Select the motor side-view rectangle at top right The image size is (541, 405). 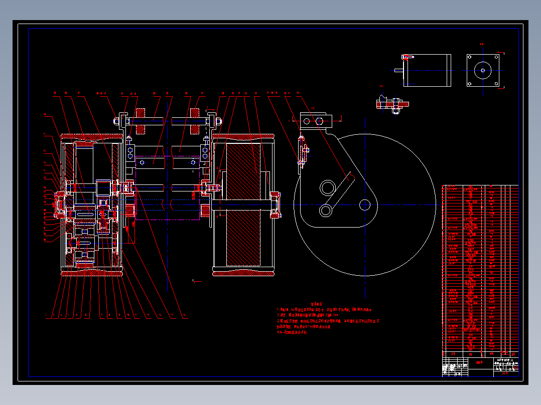[x=427, y=70]
